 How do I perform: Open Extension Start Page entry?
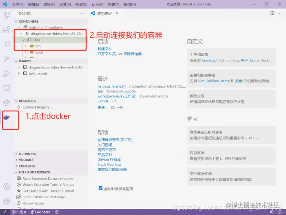[x=44, y=197]
